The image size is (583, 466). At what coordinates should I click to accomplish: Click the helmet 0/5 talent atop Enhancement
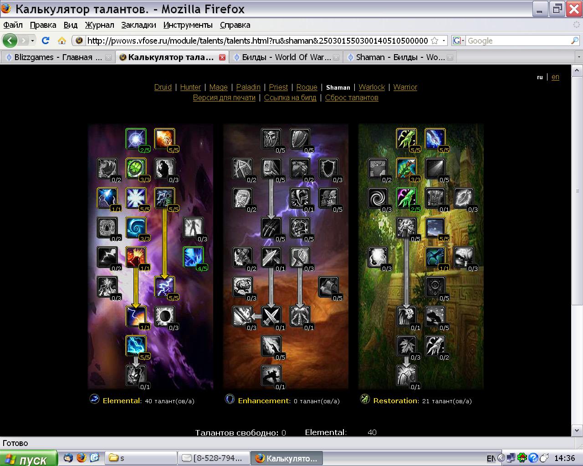tap(271, 139)
